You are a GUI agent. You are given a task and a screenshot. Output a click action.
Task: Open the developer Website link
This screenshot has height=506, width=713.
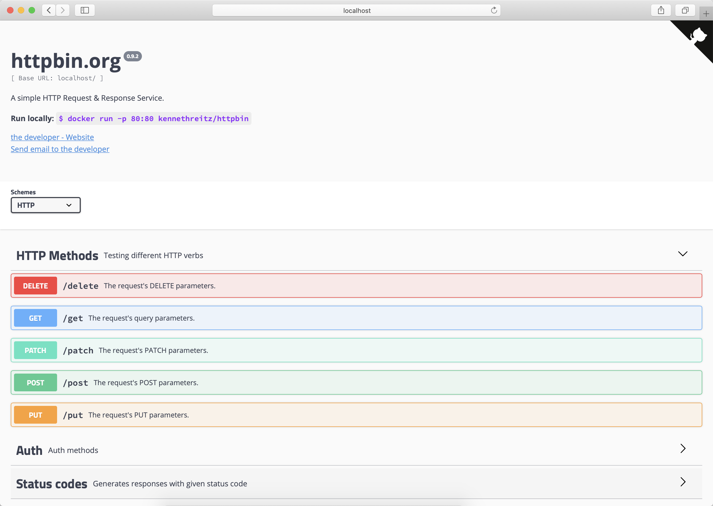(52, 137)
